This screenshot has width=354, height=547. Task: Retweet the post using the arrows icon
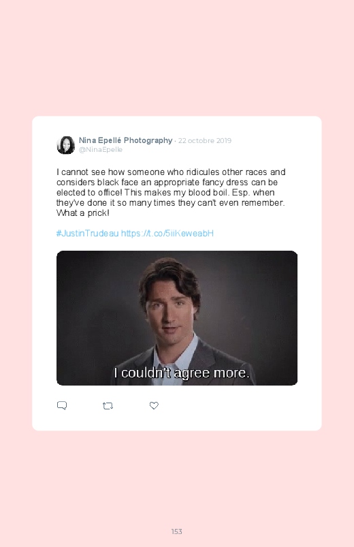pos(108,406)
